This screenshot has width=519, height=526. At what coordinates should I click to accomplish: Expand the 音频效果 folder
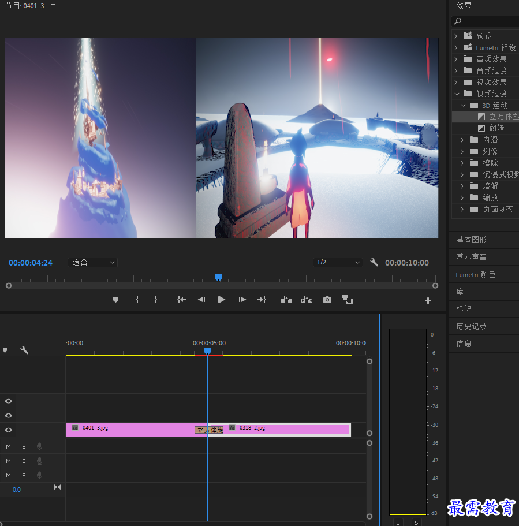(456, 59)
